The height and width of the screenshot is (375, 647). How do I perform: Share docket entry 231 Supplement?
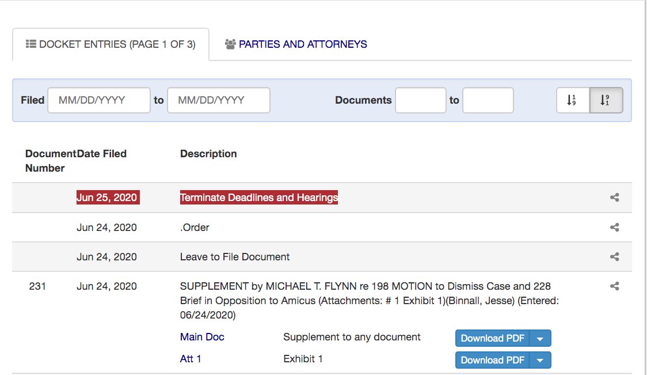coord(614,286)
